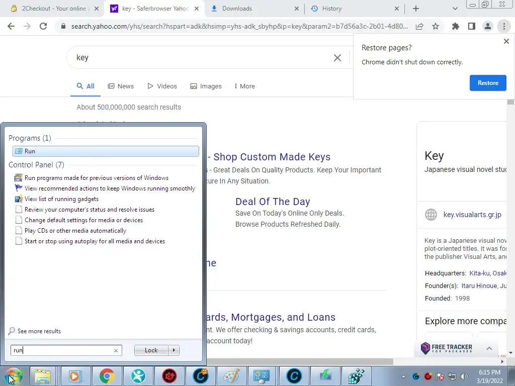
Task: Switch to the History tab
Action: (355, 9)
